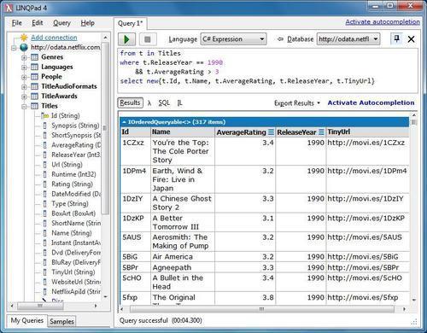
Task: Switch to the Samples tab
Action: tap(61, 321)
